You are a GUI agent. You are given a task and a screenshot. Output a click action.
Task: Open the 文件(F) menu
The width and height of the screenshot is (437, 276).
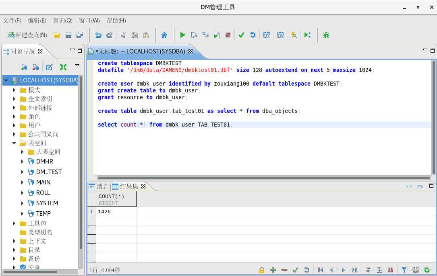(12, 20)
